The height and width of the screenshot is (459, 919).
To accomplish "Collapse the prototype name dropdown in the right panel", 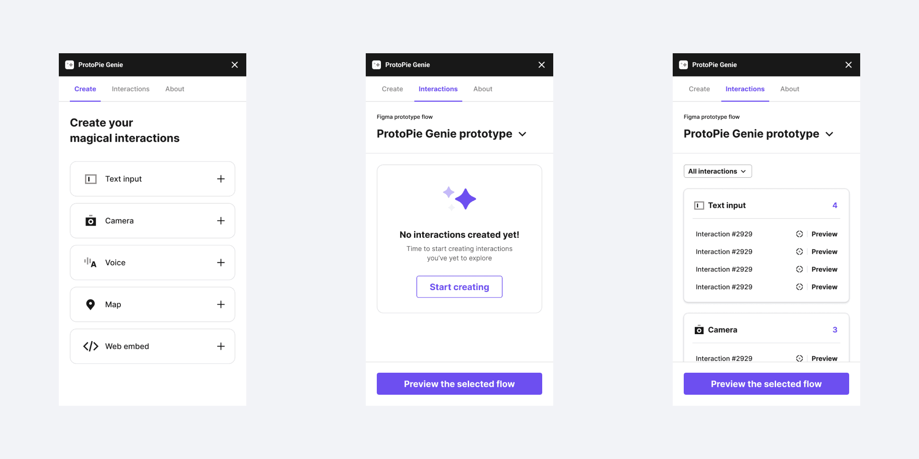I will coord(830,134).
